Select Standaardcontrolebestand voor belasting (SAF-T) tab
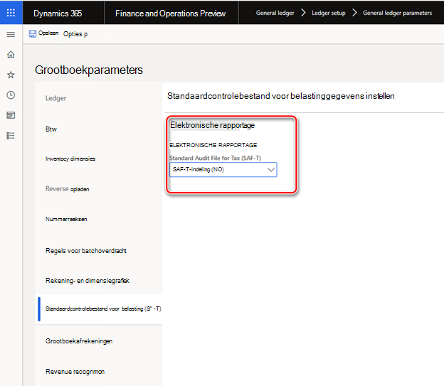Image resolution: width=444 pixels, height=386 pixels. (103, 309)
